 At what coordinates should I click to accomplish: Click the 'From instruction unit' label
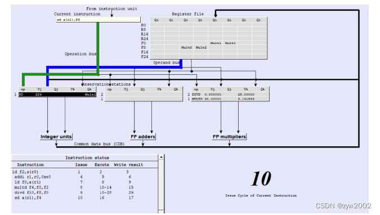point(111,9)
